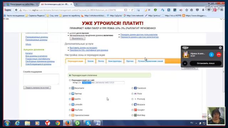The height and width of the screenshot is (128, 228).
Task: Switch to the Блоги tab
Action: [90, 61]
